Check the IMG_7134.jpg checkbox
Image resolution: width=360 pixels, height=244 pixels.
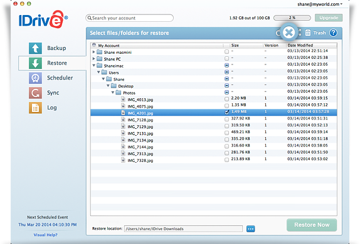click(x=226, y=140)
